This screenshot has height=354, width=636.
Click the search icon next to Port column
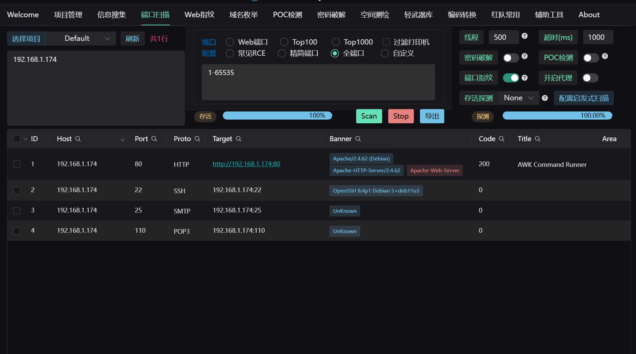tap(154, 139)
